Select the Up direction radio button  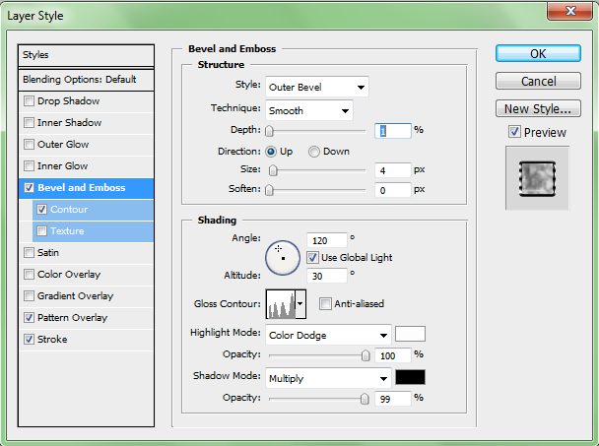click(x=271, y=152)
